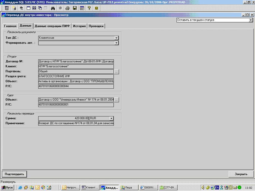
Task: Click the user with glasses toolbar icon
Action: (21, 8)
